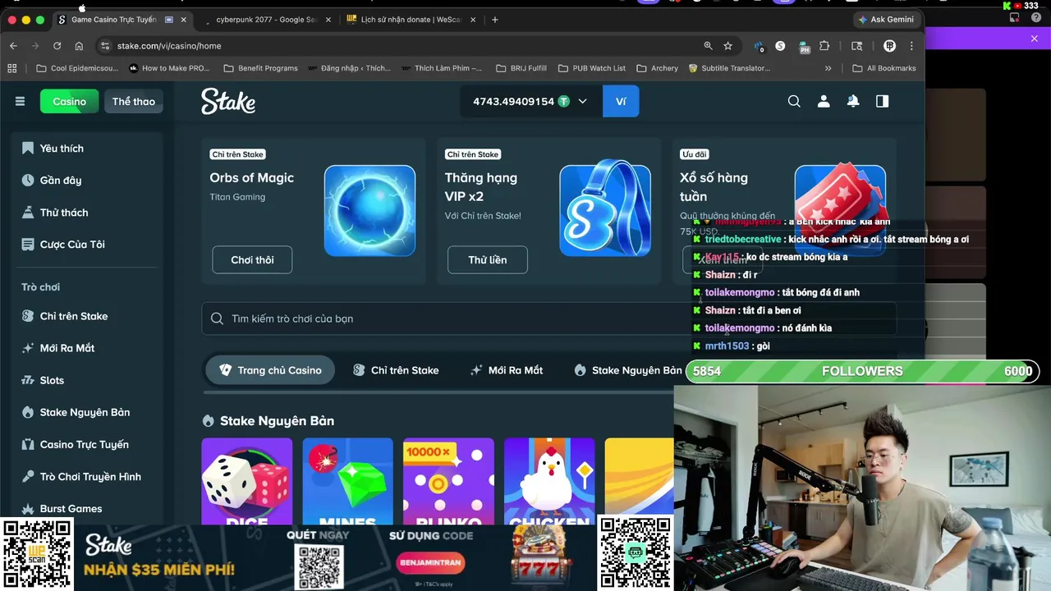The width and height of the screenshot is (1051, 591).
Task: Open the Chrome three-dot menu
Action: pyautogui.click(x=911, y=46)
